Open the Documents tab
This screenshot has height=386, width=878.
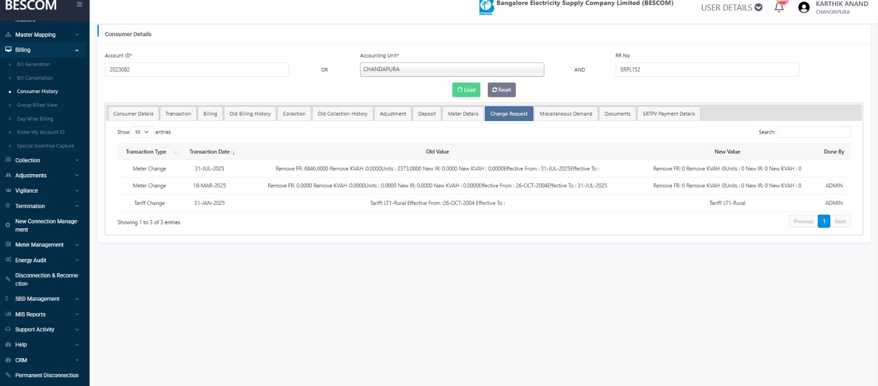click(617, 114)
